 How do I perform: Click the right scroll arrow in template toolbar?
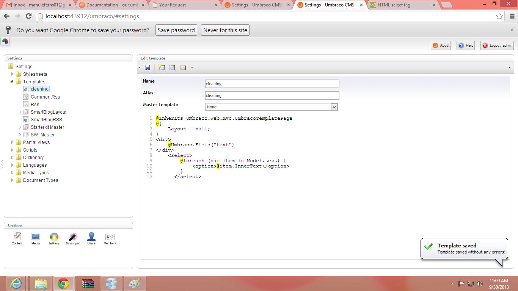click(x=509, y=67)
